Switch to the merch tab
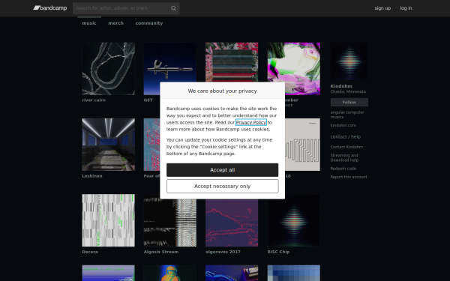The width and height of the screenshot is (450, 281). tap(115, 23)
